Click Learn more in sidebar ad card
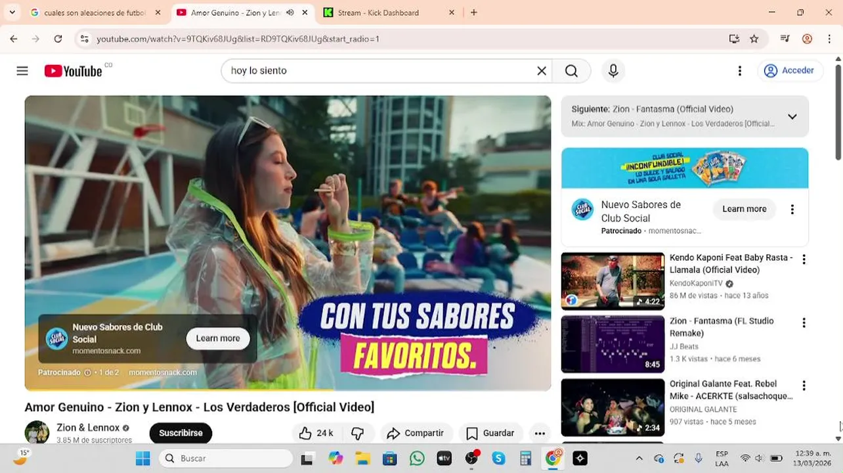Image resolution: width=843 pixels, height=473 pixels. (x=745, y=209)
